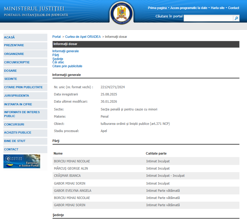The width and height of the screenshot is (247, 220).
Task: Click the Romania Ministry of Justice emblem
Action: point(122,13)
